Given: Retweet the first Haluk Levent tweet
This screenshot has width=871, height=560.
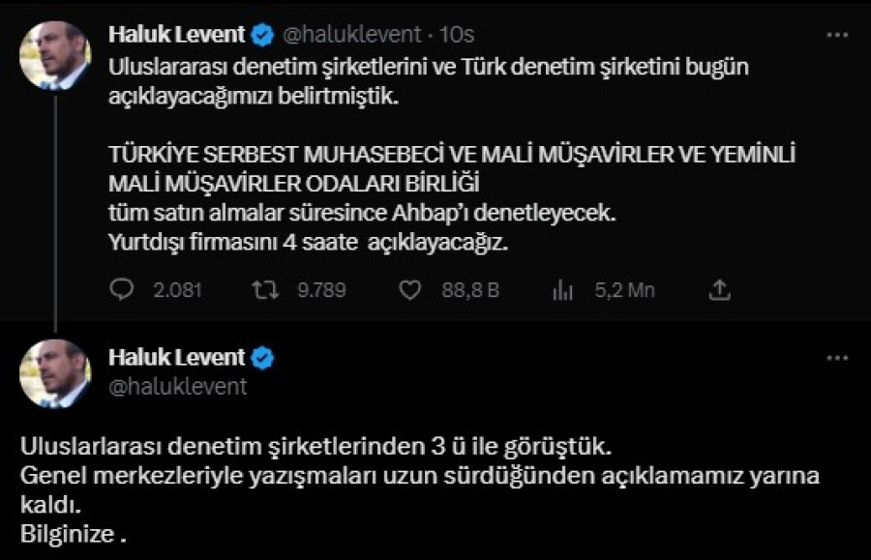Looking at the screenshot, I should pos(265,290).
